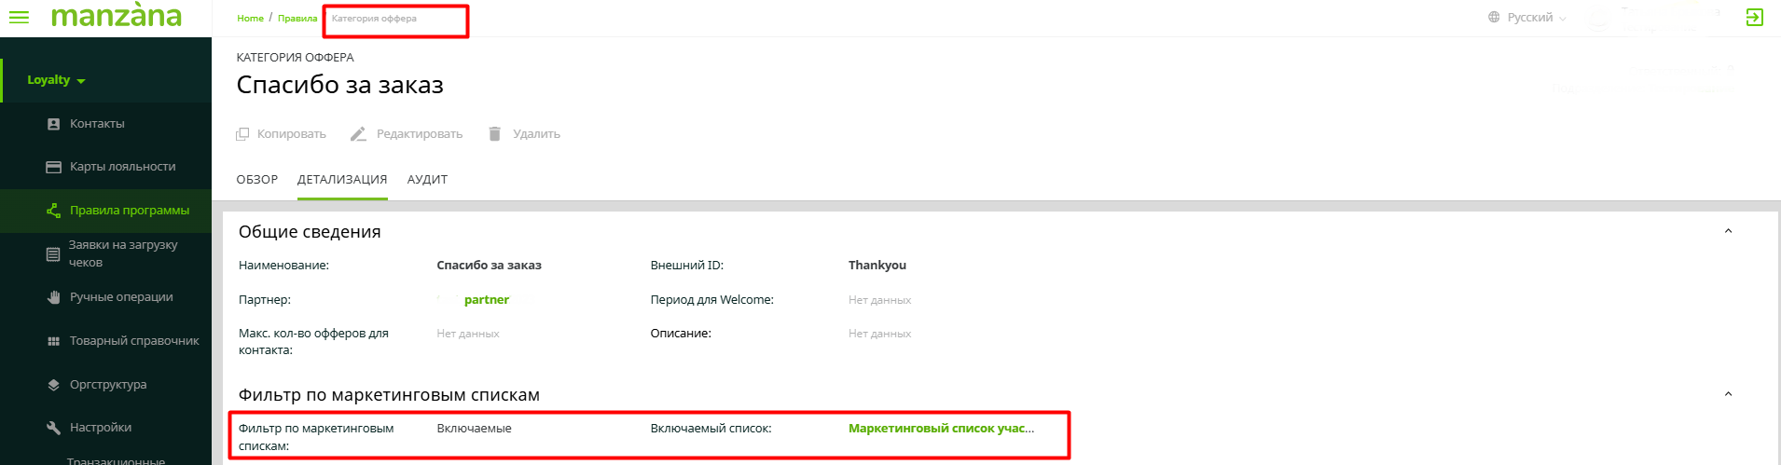Collapse the Общие сведения section

(1728, 231)
